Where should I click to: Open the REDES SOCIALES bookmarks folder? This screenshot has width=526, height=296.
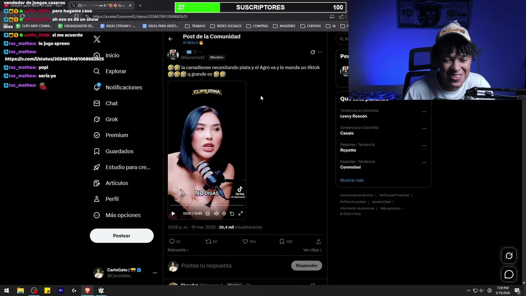point(226,26)
